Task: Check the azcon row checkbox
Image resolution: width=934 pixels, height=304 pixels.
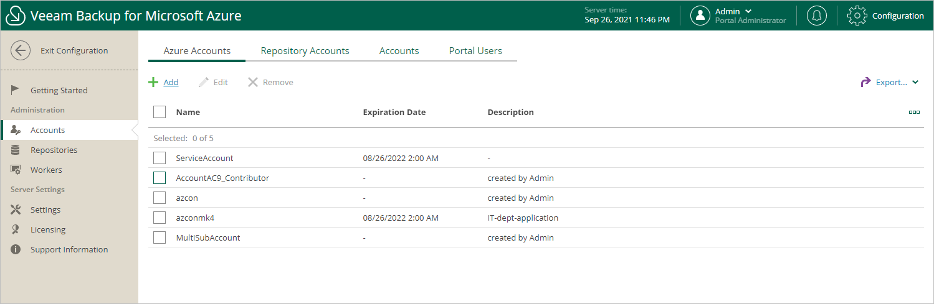Action: coord(160,198)
